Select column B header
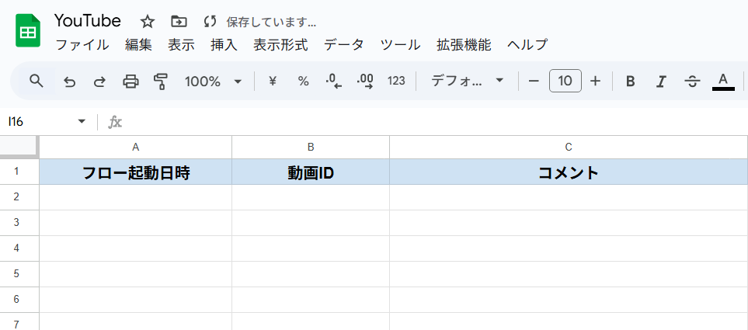 [311, 148]
